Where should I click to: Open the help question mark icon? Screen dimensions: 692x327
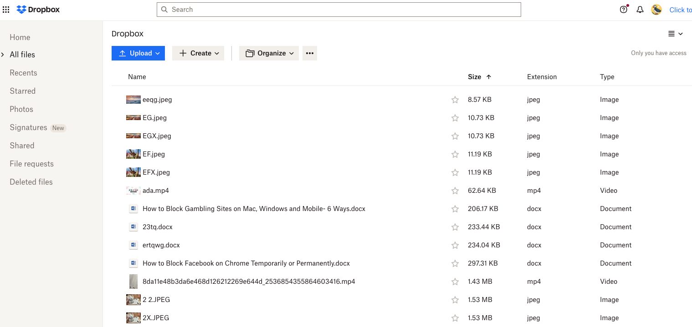coord(624,10)
